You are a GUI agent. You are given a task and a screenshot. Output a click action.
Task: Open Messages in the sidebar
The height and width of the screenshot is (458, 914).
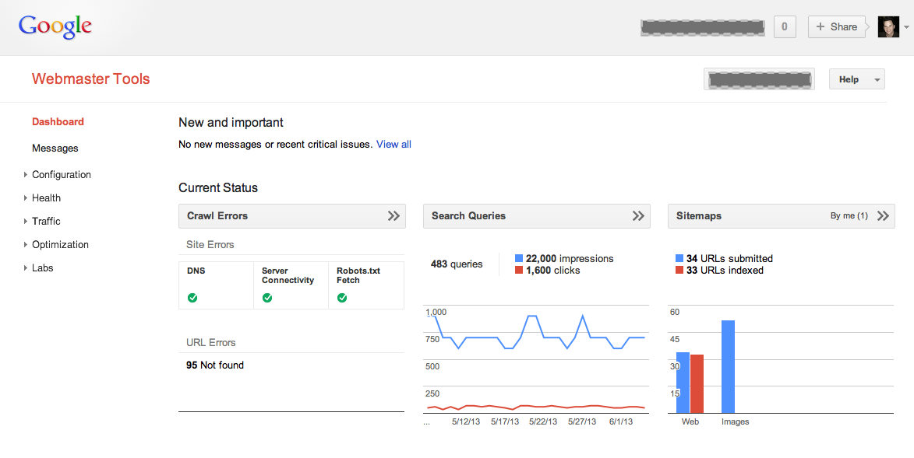pyautogui.click(x=55, y=149)
